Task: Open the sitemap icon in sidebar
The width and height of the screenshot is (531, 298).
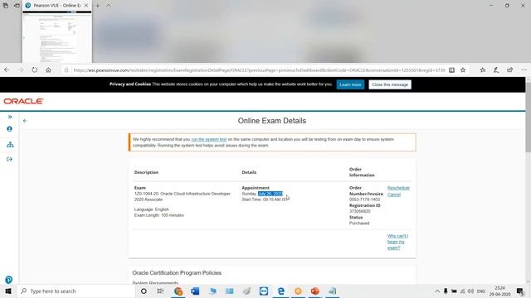Action: coord(10,145)
